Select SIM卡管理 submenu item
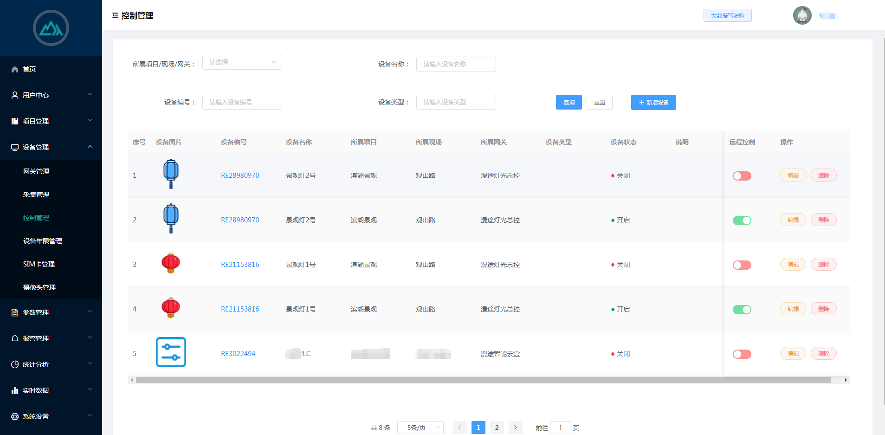The image size is (885, 435). coord(39,264)
